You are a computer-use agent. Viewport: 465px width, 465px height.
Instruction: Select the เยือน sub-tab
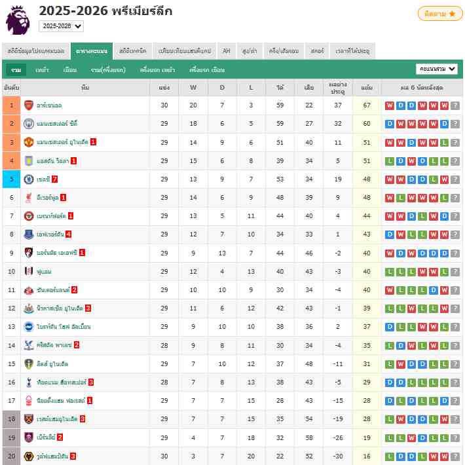coord(70,69)
